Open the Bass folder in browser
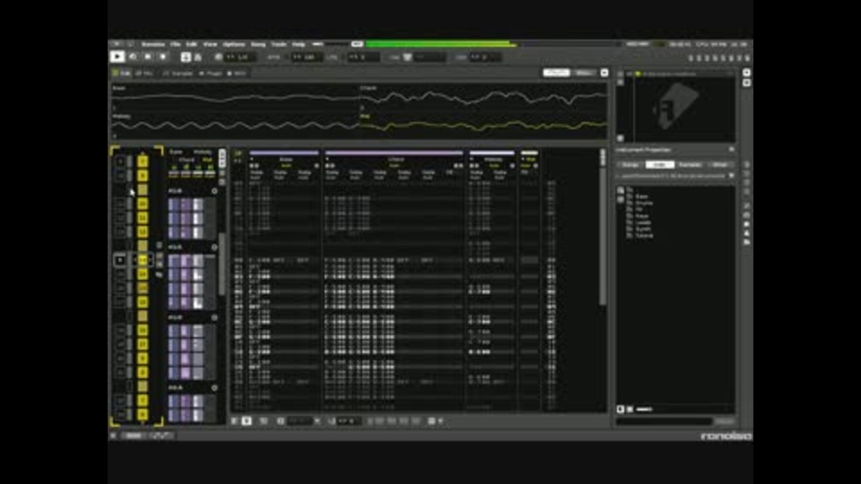The height and width of the screenshot is (484, 861). 641,196
